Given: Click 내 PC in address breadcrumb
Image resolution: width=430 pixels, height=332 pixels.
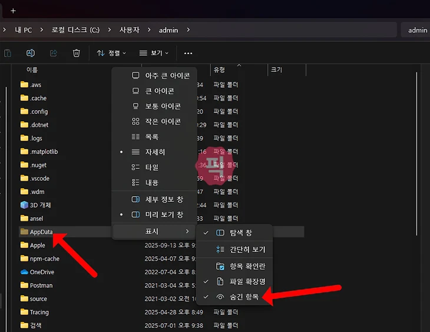Looking at the screenshot, I should click(x=24, y=30).
